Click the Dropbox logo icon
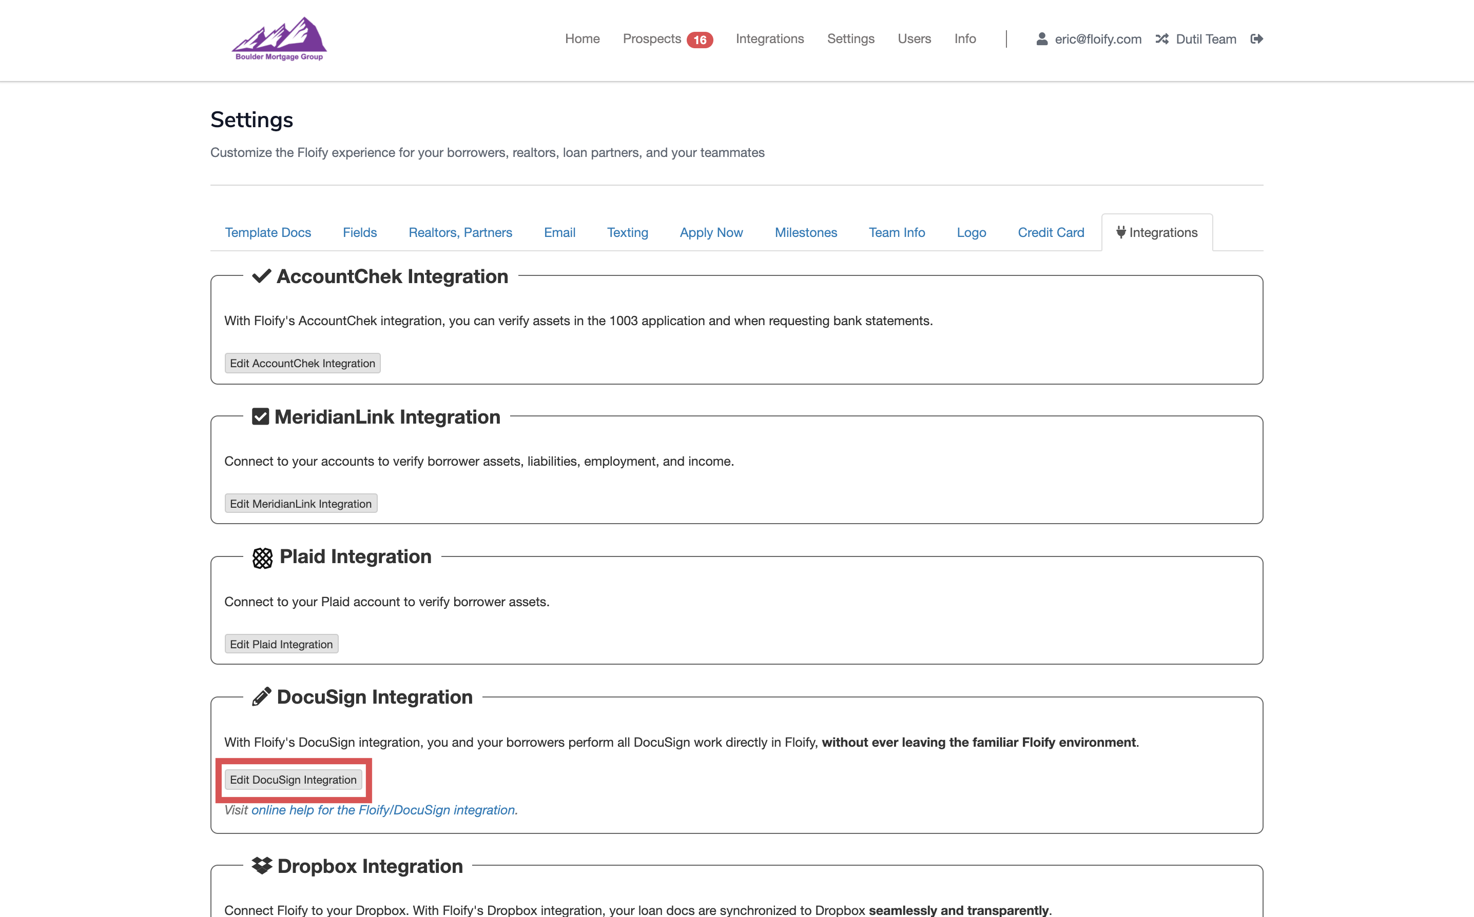The height and width of the screenshot is (917, 1474). pyautogui.click(x=262, y=865)
